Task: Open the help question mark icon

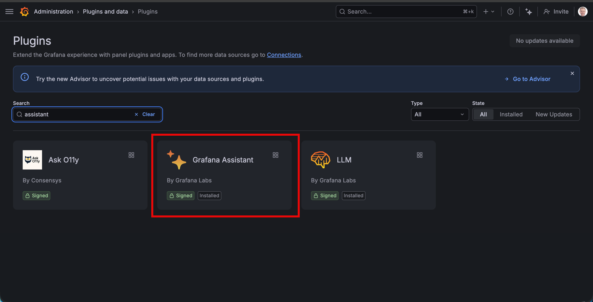Action: tap(510, 12)
